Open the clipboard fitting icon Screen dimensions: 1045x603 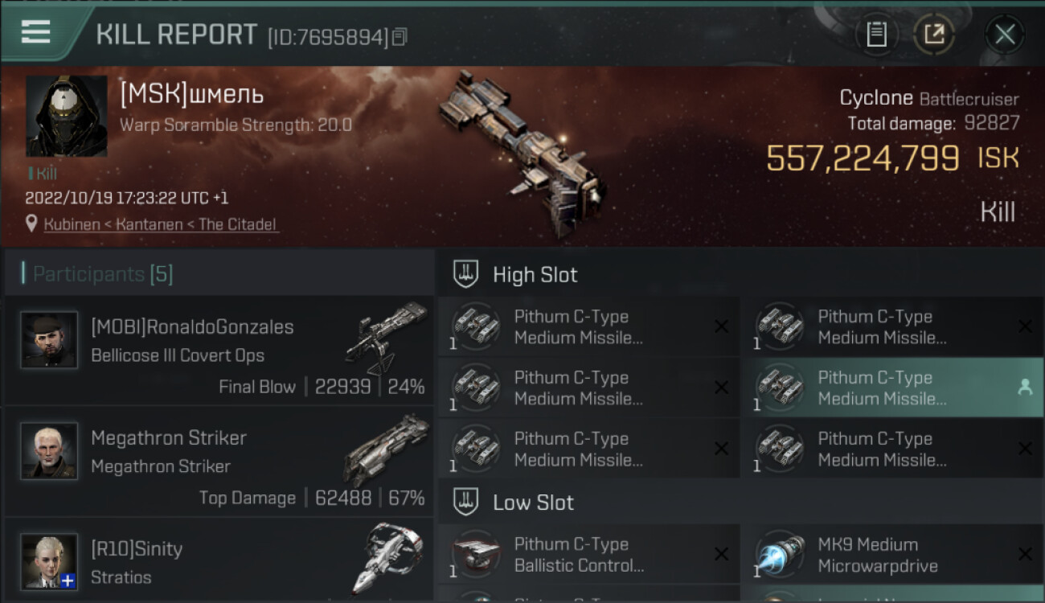tap(876, 34)
